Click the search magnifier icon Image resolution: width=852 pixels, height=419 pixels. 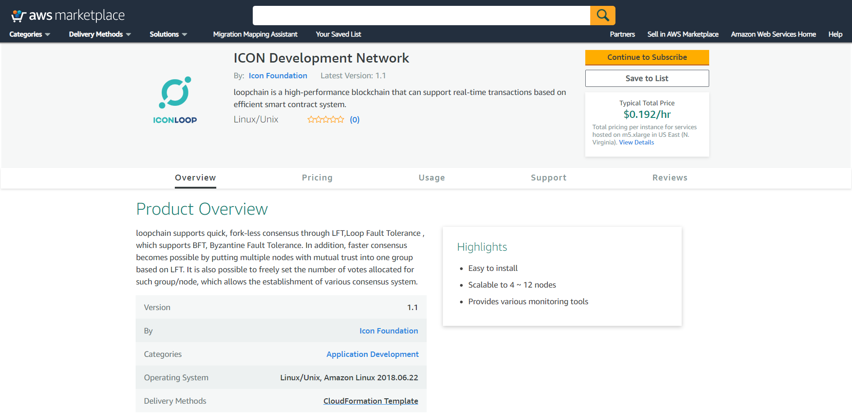coord(602,15)
